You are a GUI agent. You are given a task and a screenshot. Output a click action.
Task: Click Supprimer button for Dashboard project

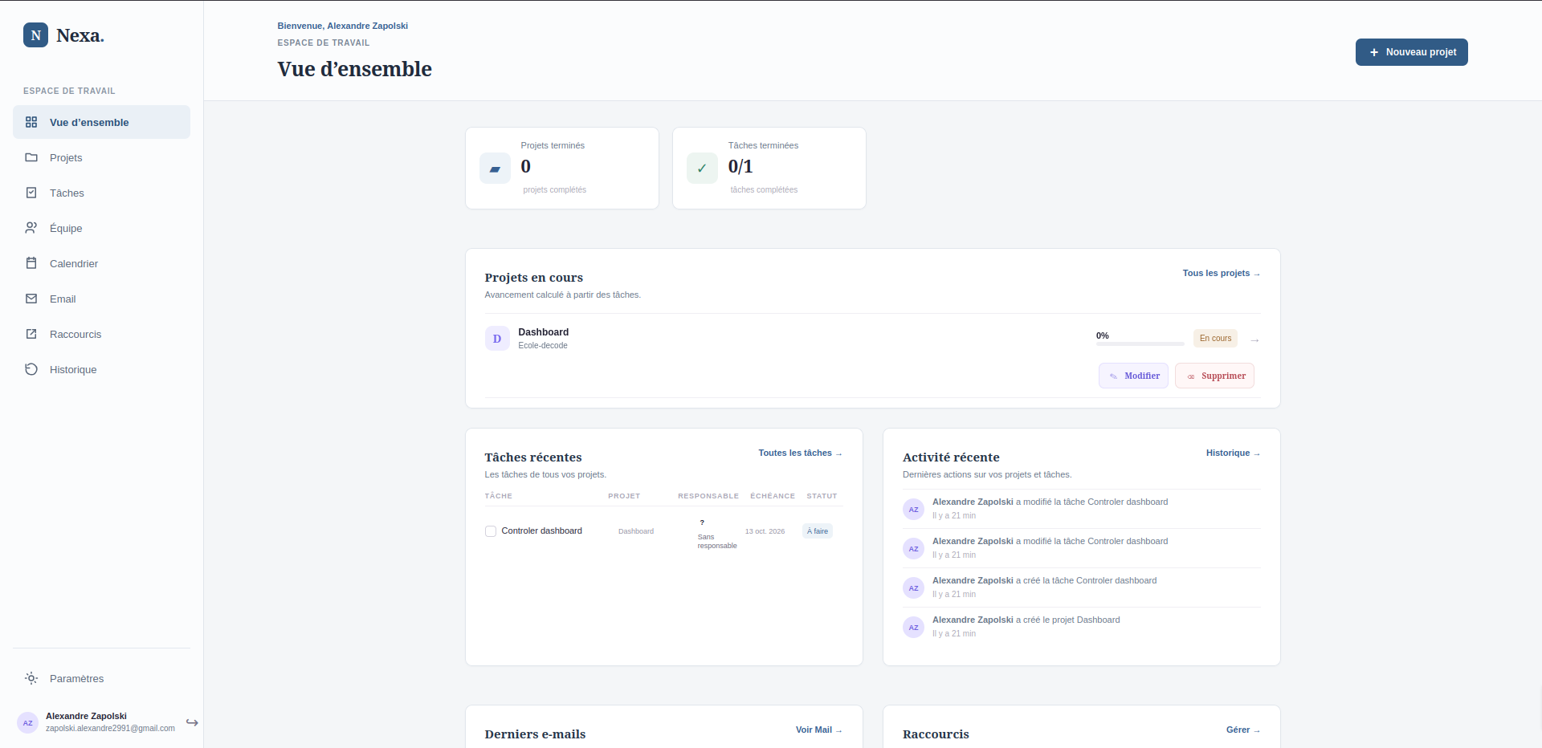[1214, 376]
